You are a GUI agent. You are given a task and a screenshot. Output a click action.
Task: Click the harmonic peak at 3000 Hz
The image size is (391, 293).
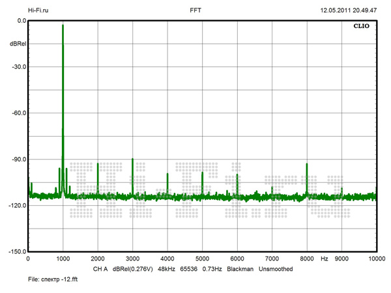point(132,160)
